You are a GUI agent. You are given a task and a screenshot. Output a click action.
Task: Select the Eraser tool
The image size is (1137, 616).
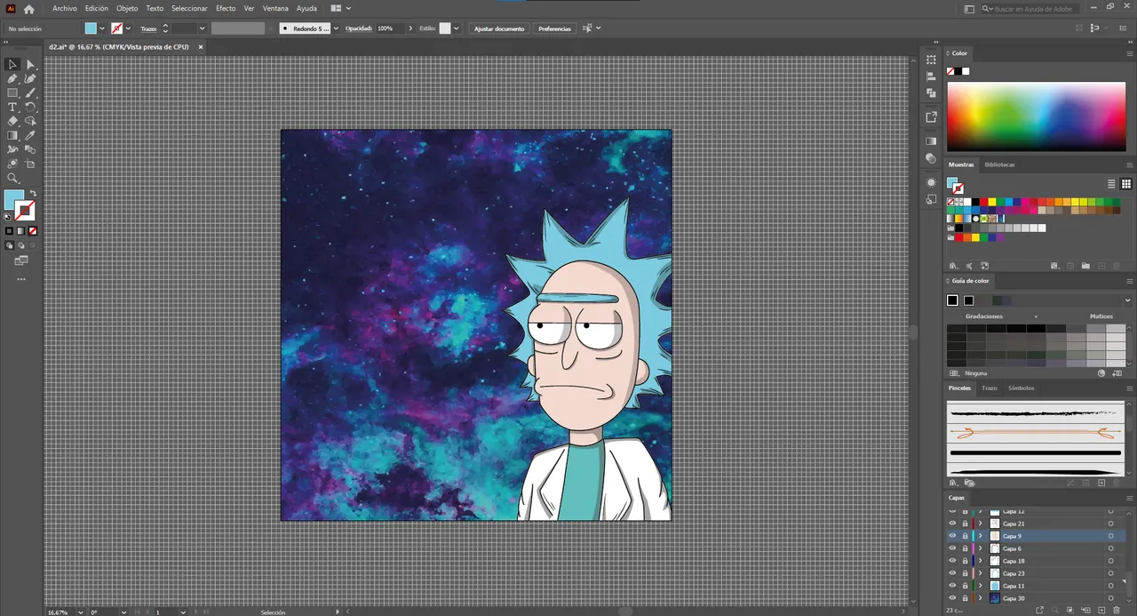12,121
